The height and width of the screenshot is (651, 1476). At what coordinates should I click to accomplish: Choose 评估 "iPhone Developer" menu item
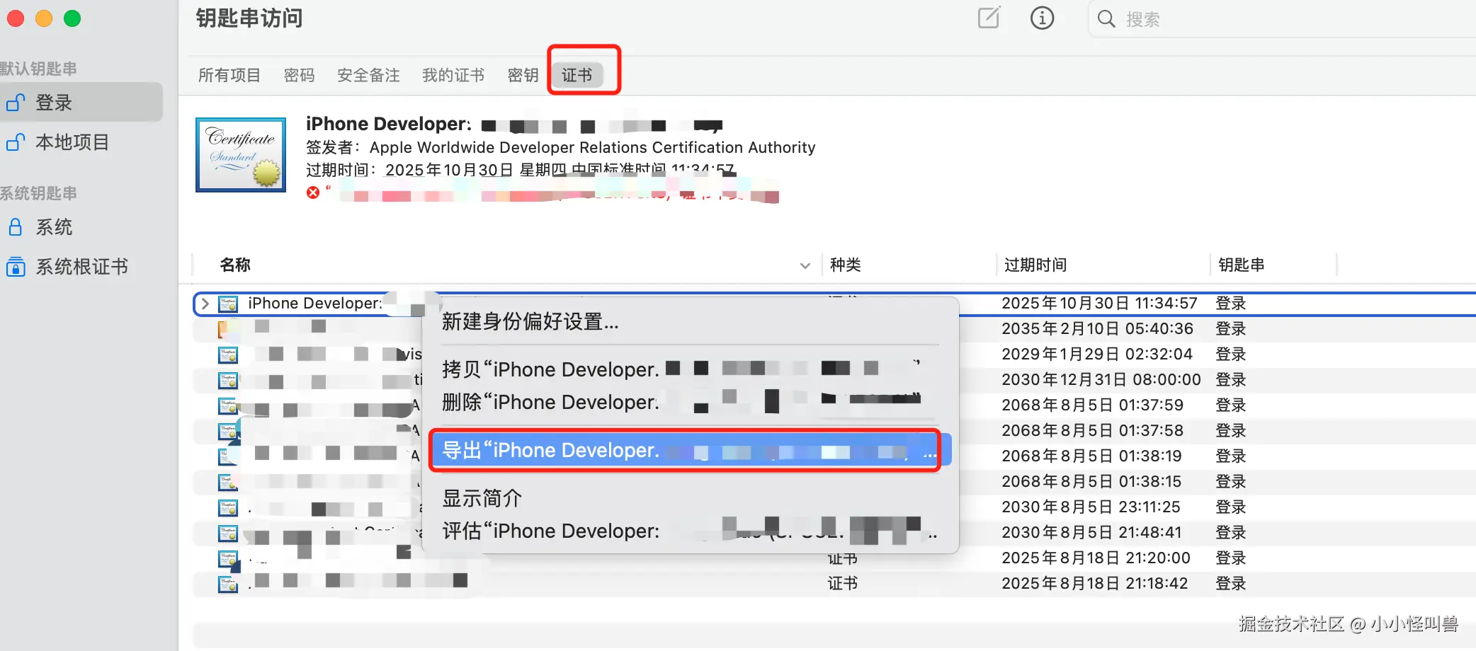click(690, 531)
